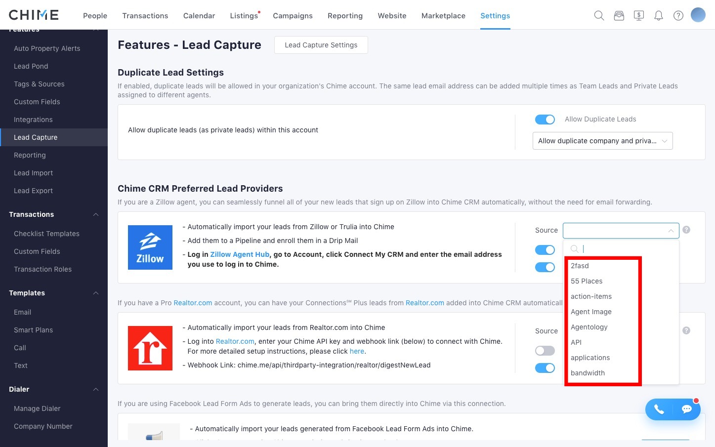
Task: Open Lead Export in the sidebar
Action: (x=33, y=191)
